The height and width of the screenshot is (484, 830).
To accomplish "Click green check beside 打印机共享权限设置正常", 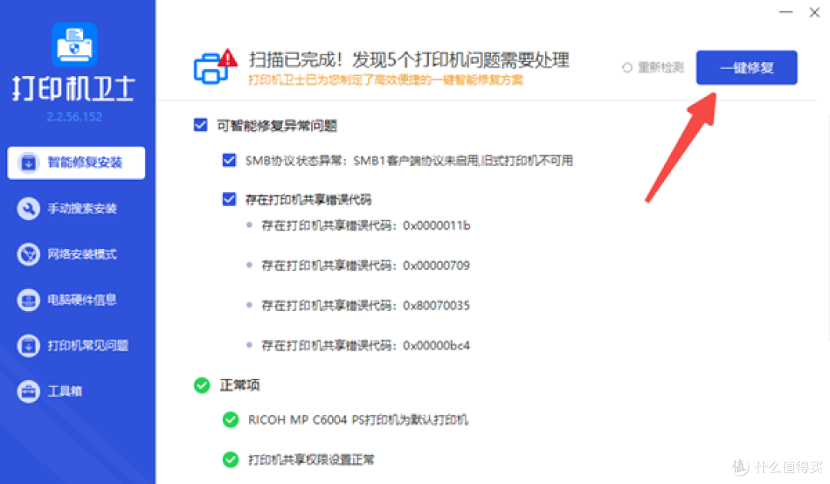I will coord(231,459).
